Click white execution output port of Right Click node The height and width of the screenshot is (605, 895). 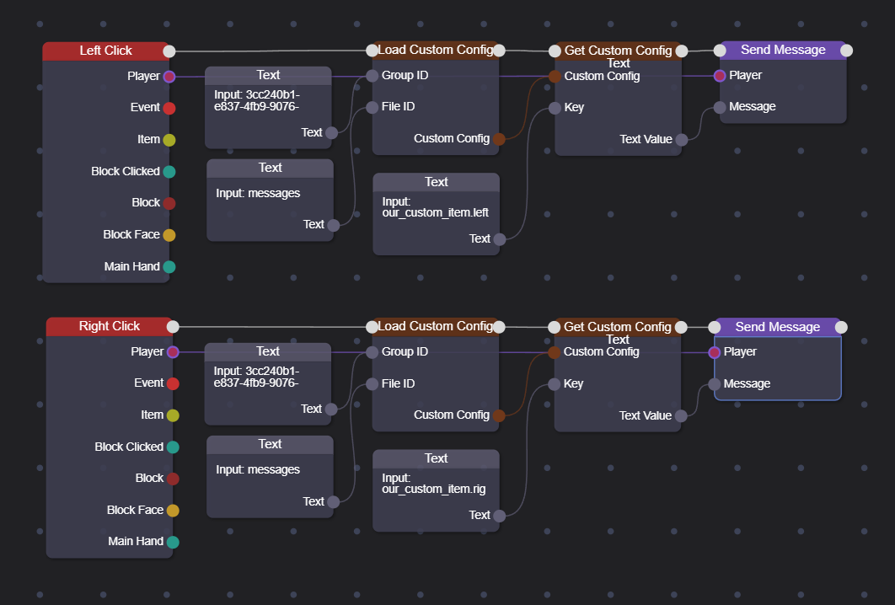coord(173,327)
